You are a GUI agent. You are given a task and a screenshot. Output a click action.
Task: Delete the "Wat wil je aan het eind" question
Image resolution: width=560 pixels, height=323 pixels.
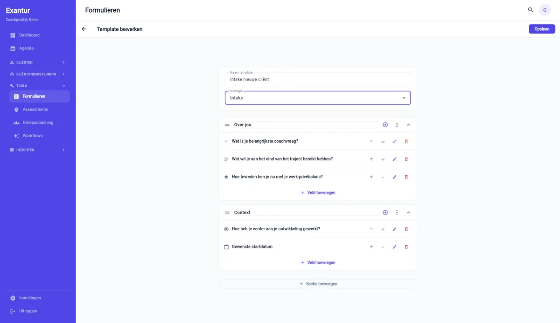coord(406,159)
